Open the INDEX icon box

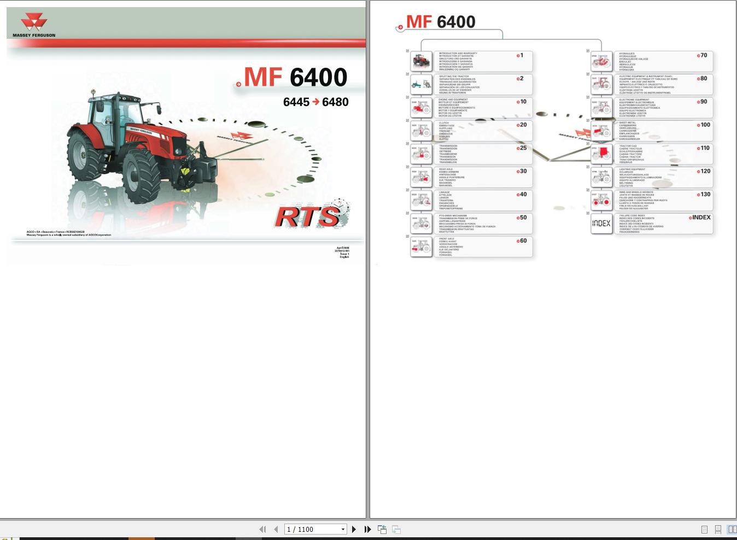[601, 223]
